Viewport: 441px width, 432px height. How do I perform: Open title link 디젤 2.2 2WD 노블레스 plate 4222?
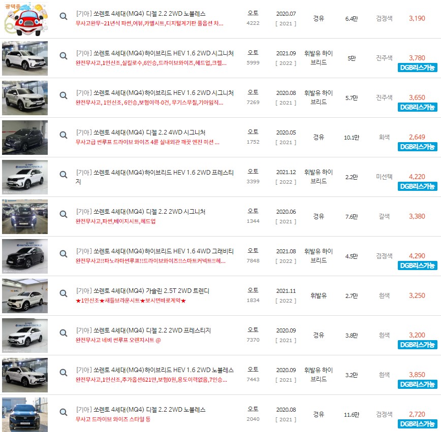coord(141,14)
